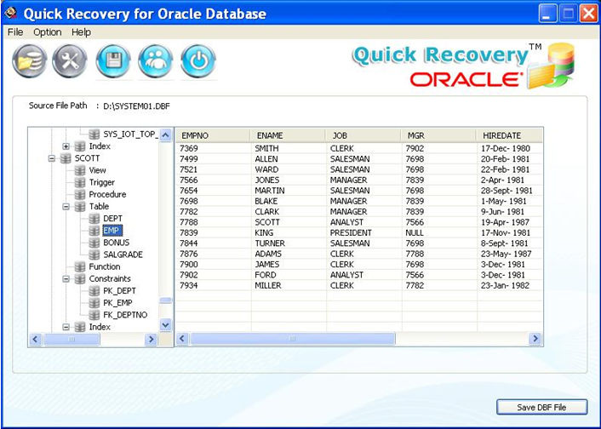This screenshot has height=429, width=601.
Task: Collapse the Constraints folder node
Action: coord(66,279)
